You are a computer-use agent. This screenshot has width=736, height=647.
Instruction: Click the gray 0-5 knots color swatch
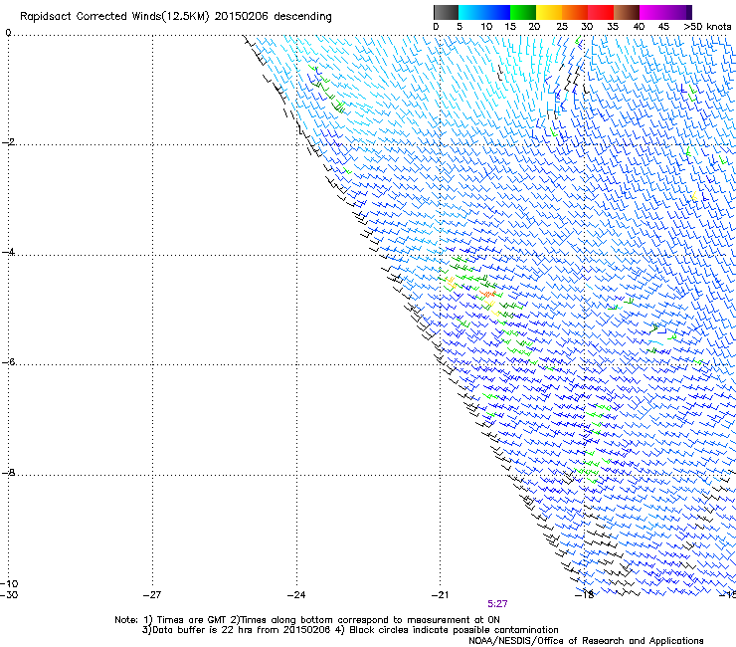pos(446,12)
